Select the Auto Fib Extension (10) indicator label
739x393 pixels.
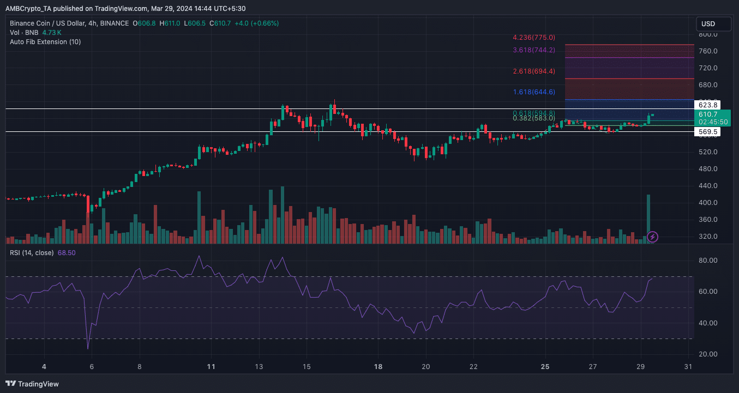(45, 42)
